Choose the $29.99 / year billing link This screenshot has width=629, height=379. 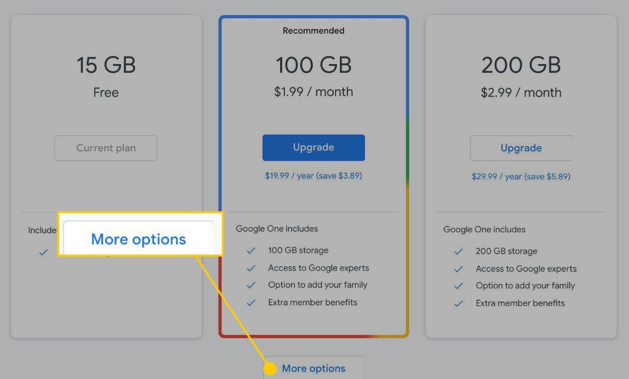click(x=521, y=176)
